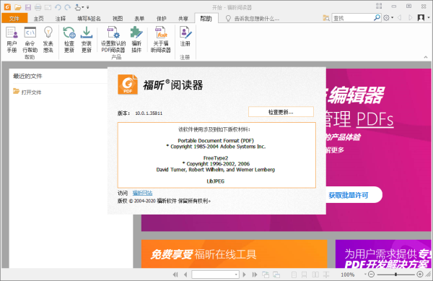Viewport: 433px width, 281px height.
Task: Click the 检查更新... button in about dialog
Action: [281, 112]
